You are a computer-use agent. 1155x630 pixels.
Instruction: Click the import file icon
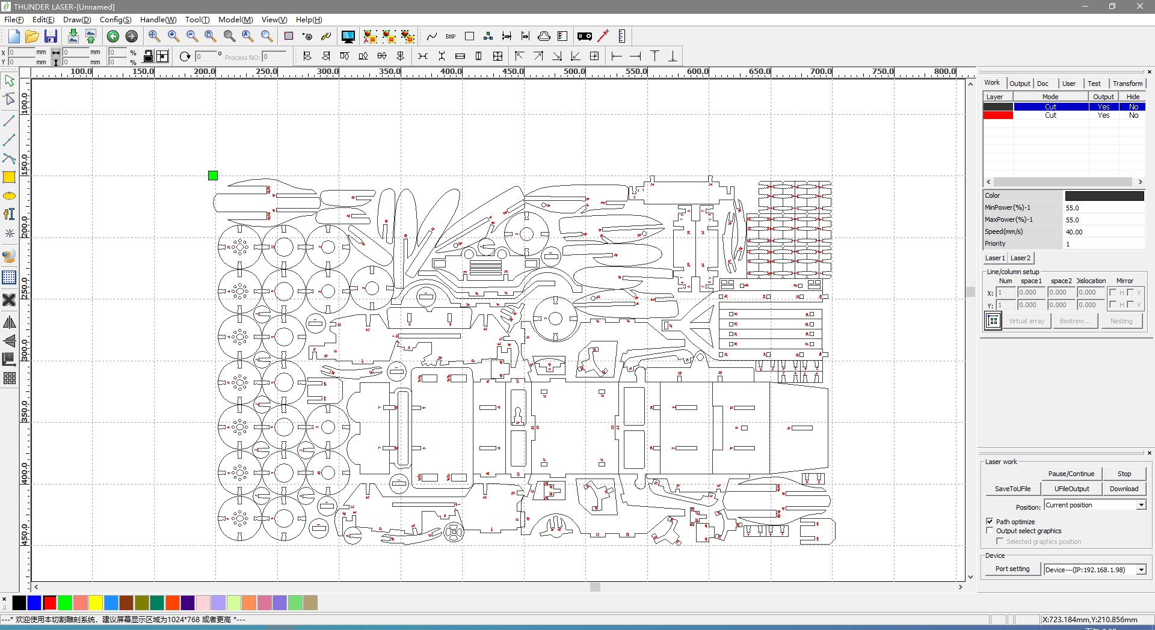point(73,36)
